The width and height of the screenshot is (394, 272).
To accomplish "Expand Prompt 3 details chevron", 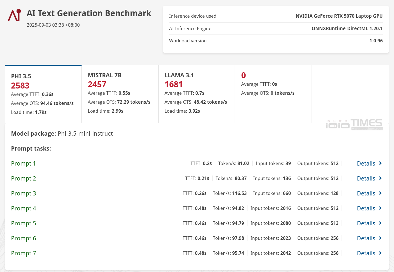I will pos(381,193).
